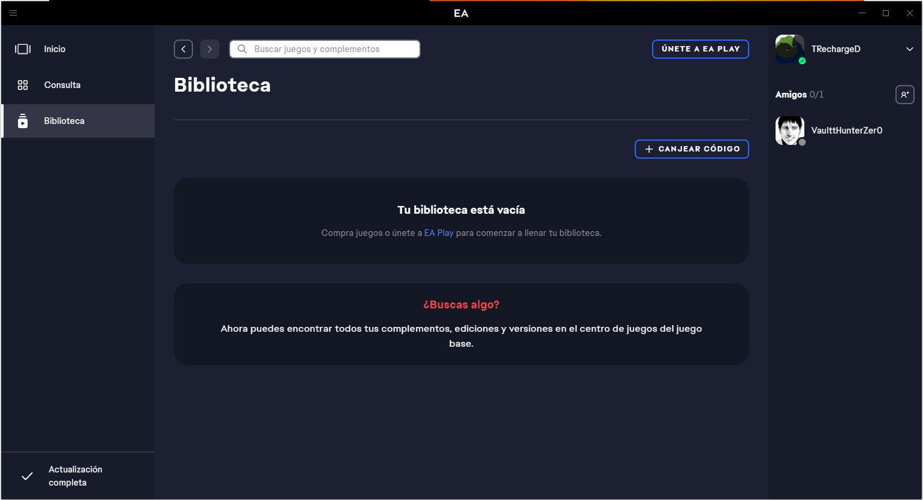Viewport: 923px width, 500px height.
Task: Click the ¿Buscas algo? heading
Action: tap(461, 305)
